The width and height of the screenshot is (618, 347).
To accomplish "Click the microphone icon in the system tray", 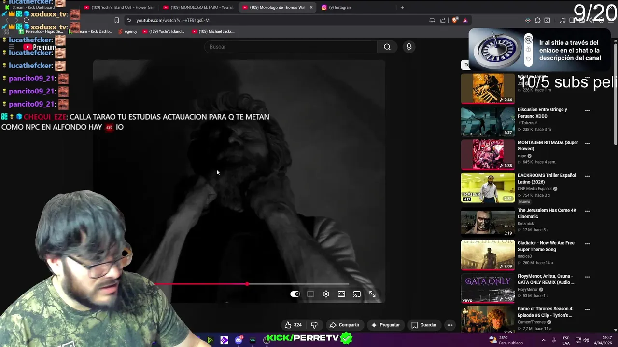I will (554, 340).
